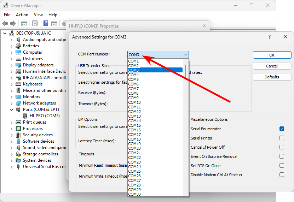Click the blue Help toolbar icon
This screenshot has width=294, height=202.
point(46,24)
